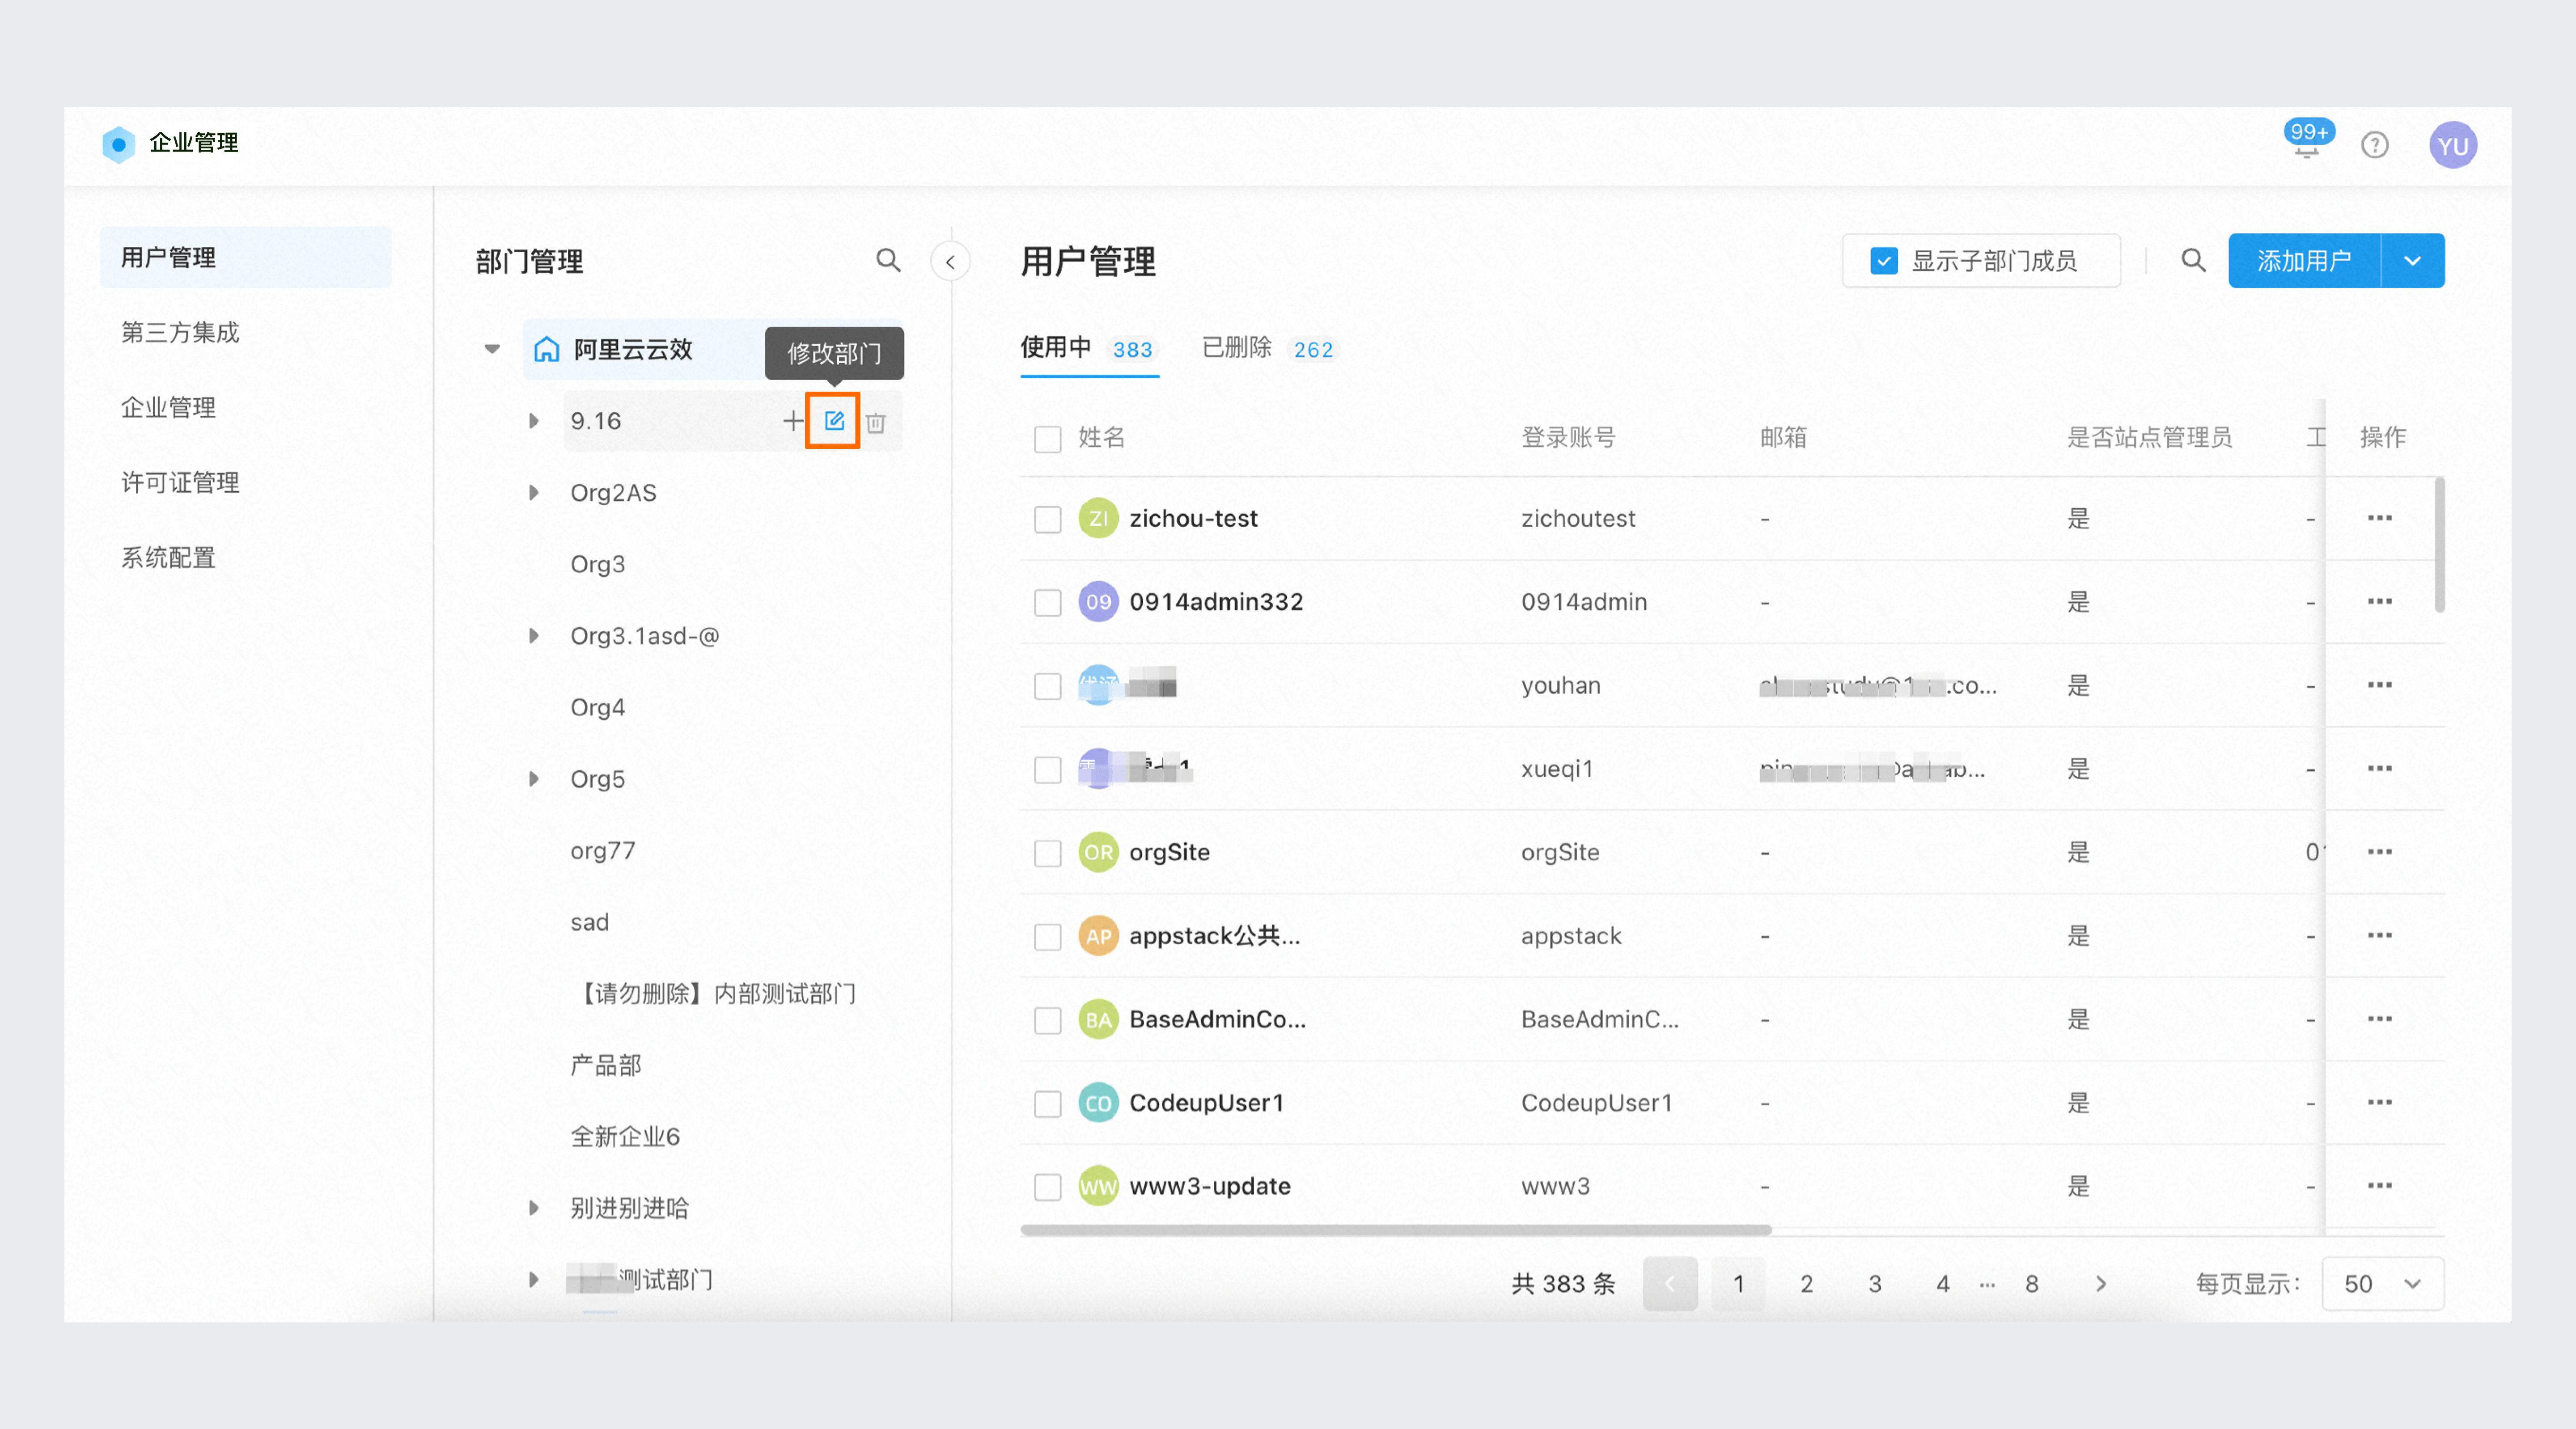Open more actions for appstack row
Viewport: 2576px width, 1429px height.
[x=2379, y=935]
